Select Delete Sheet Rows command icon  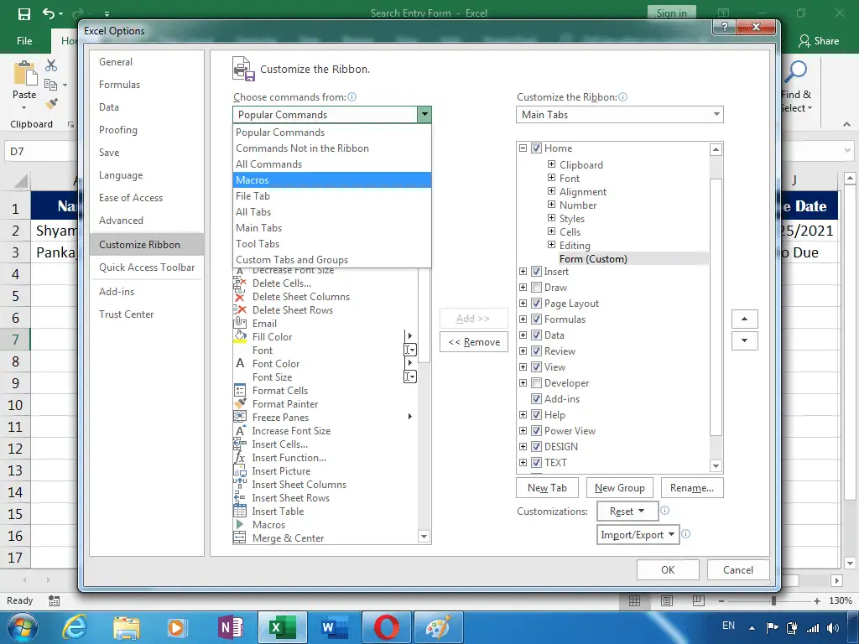(x=239, y=310)
